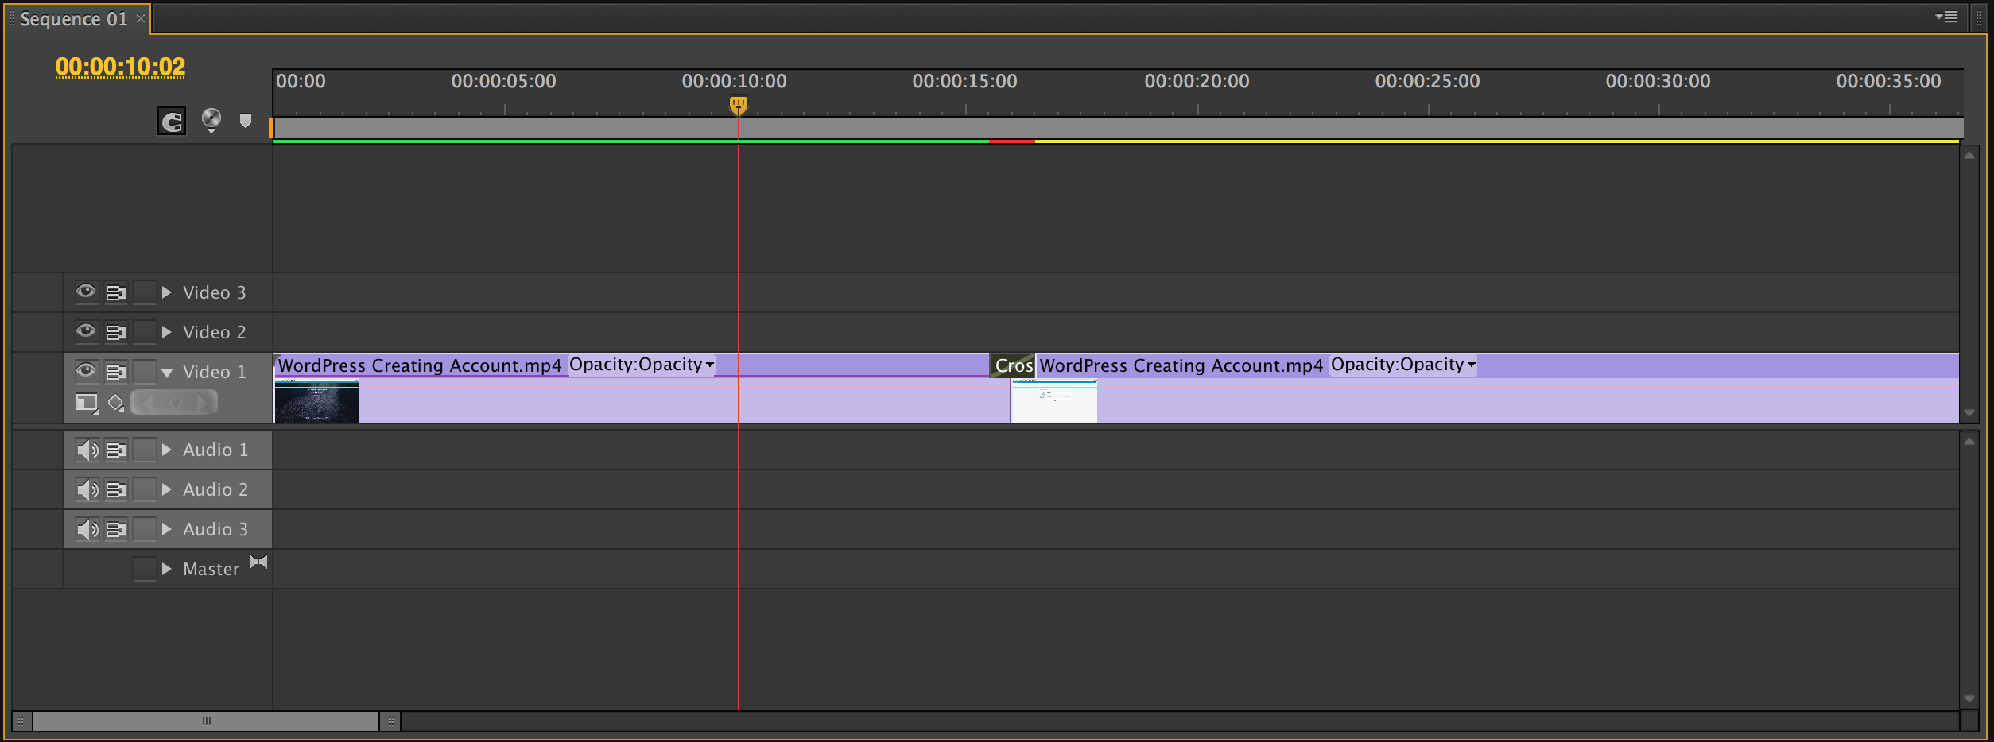Expand the Audio 3 track
This screenshot has height=742, width=1994.
coord(167,530)
